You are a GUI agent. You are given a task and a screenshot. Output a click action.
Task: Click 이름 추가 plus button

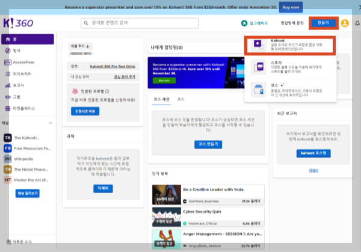coord(81,46)
